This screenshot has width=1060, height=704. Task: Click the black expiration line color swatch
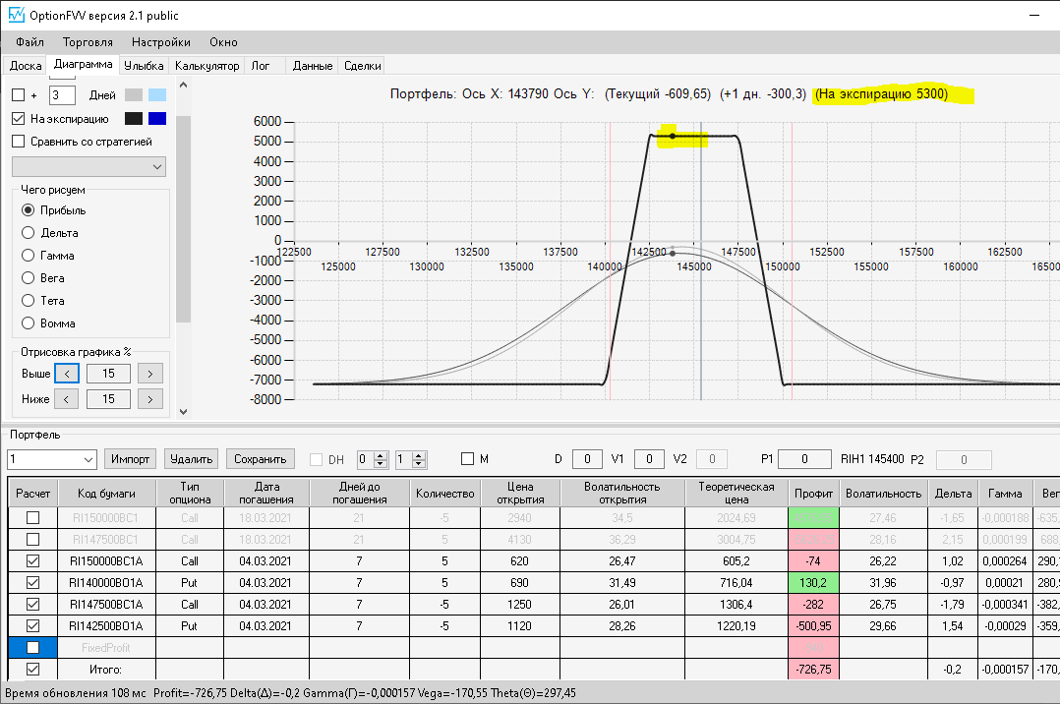point(134,119)
